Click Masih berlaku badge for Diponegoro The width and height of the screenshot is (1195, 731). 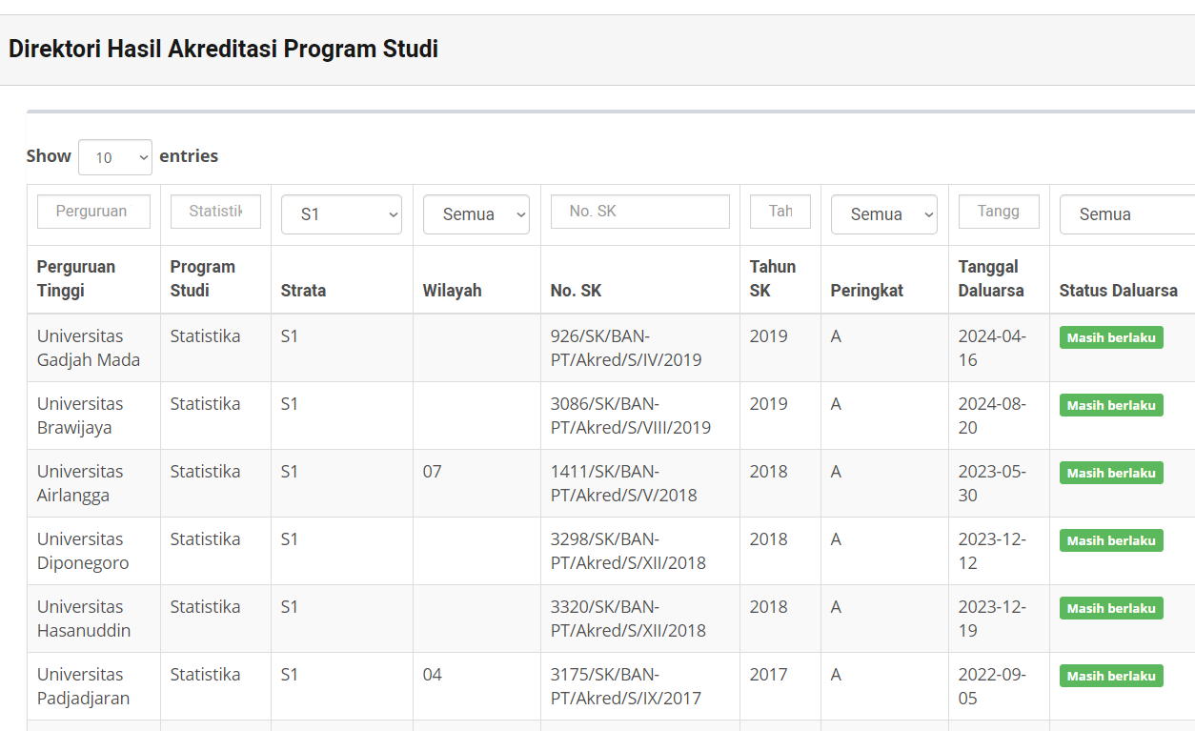point(1111,540)
